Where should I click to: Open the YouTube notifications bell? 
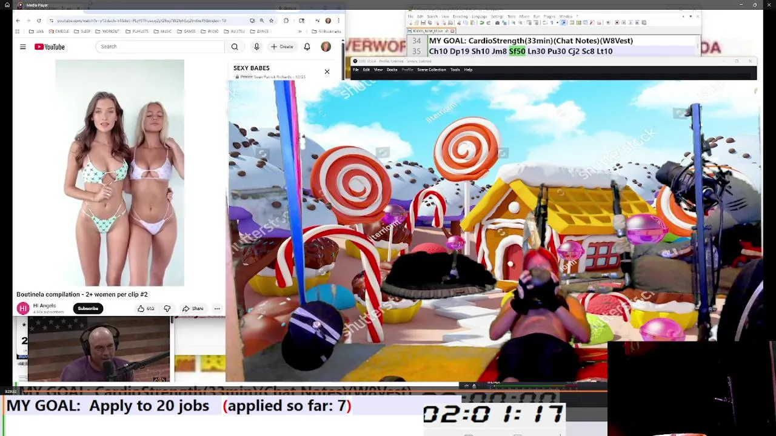tap(307, 47)
